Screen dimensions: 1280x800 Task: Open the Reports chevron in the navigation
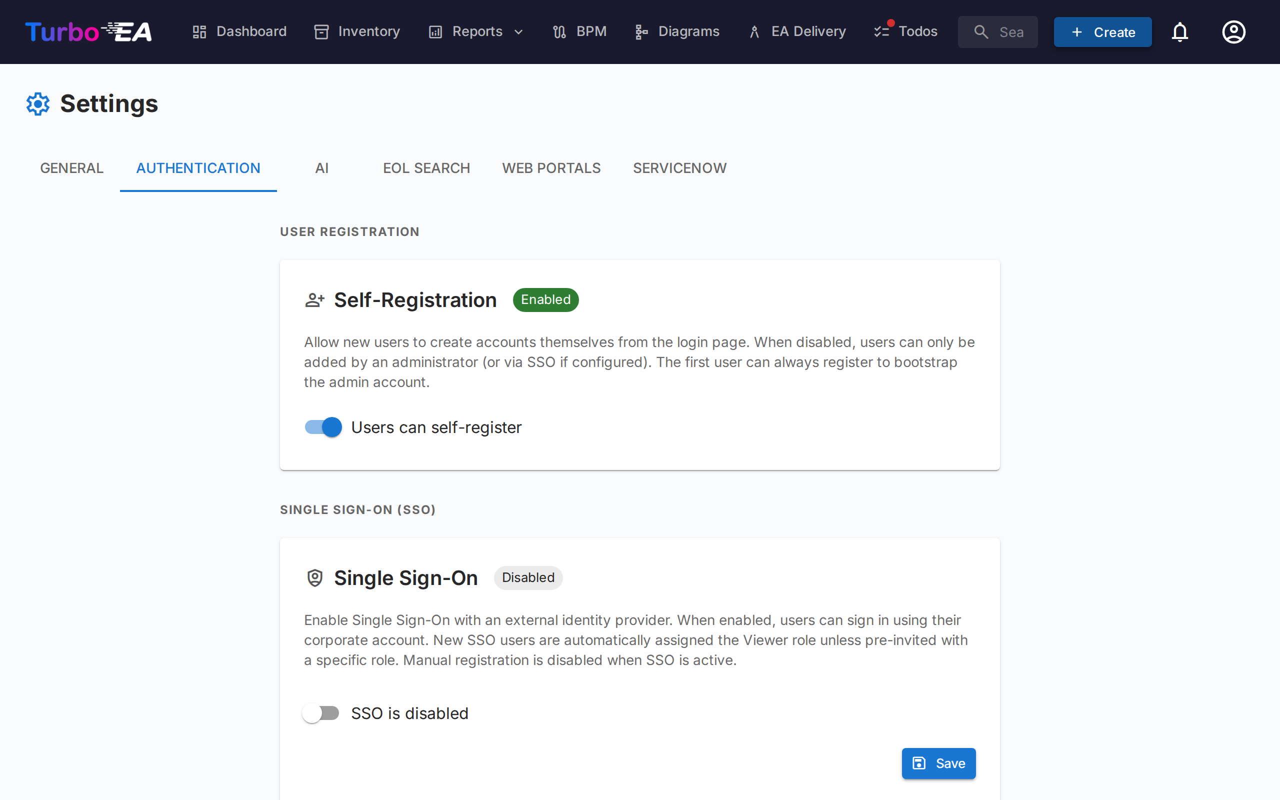(519, 31)
